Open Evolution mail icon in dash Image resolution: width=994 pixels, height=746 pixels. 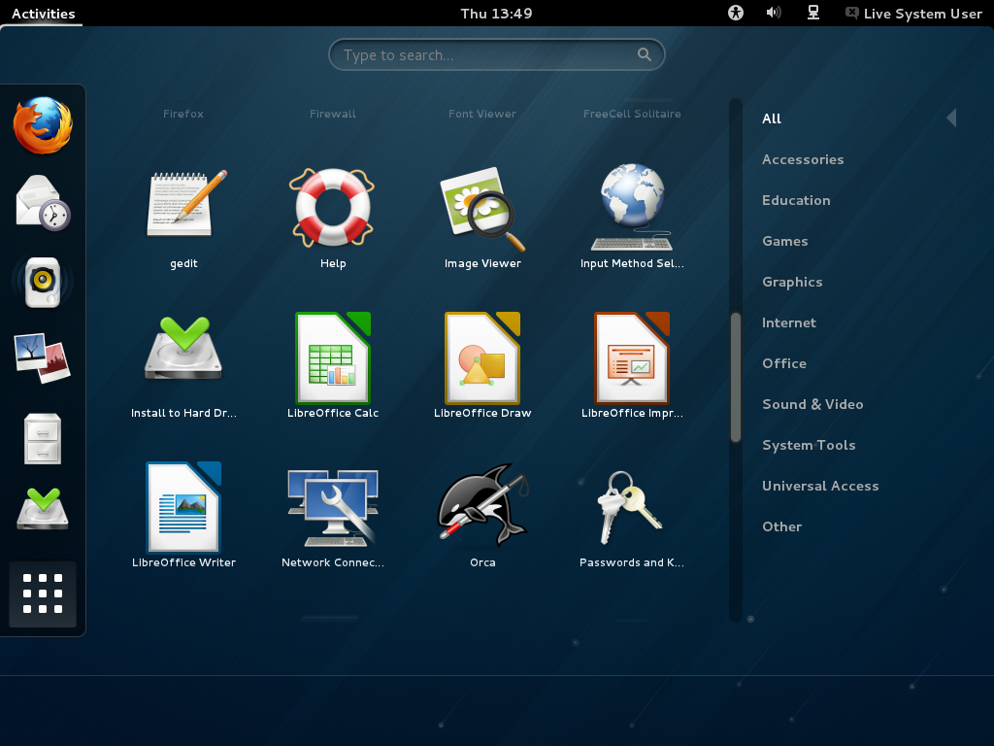[43, 203]
